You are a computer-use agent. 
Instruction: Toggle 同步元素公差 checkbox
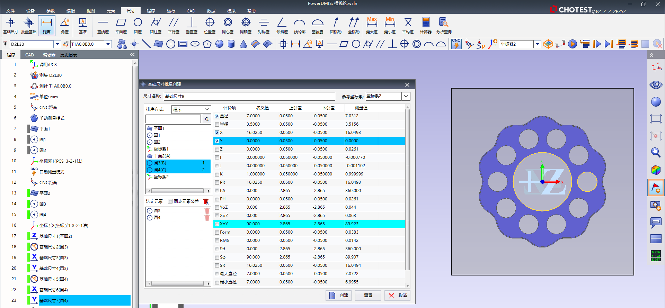click(170, 201)
